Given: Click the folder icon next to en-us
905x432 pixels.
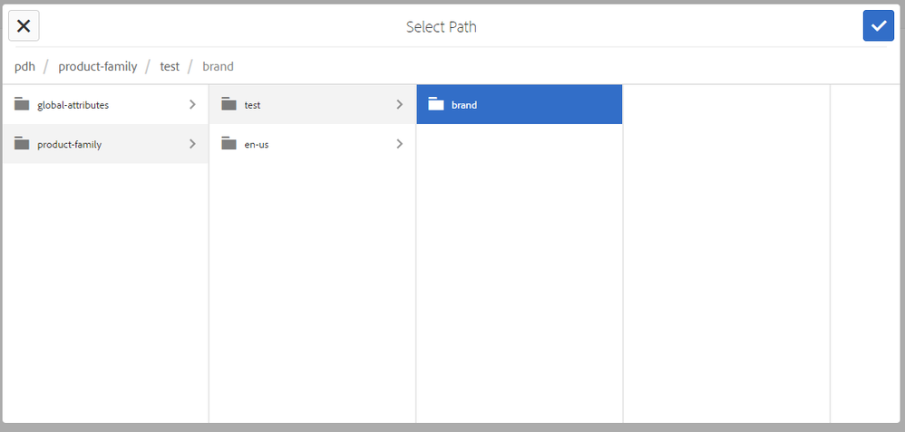Looking at the screenshot, I should tap(229, 143).
